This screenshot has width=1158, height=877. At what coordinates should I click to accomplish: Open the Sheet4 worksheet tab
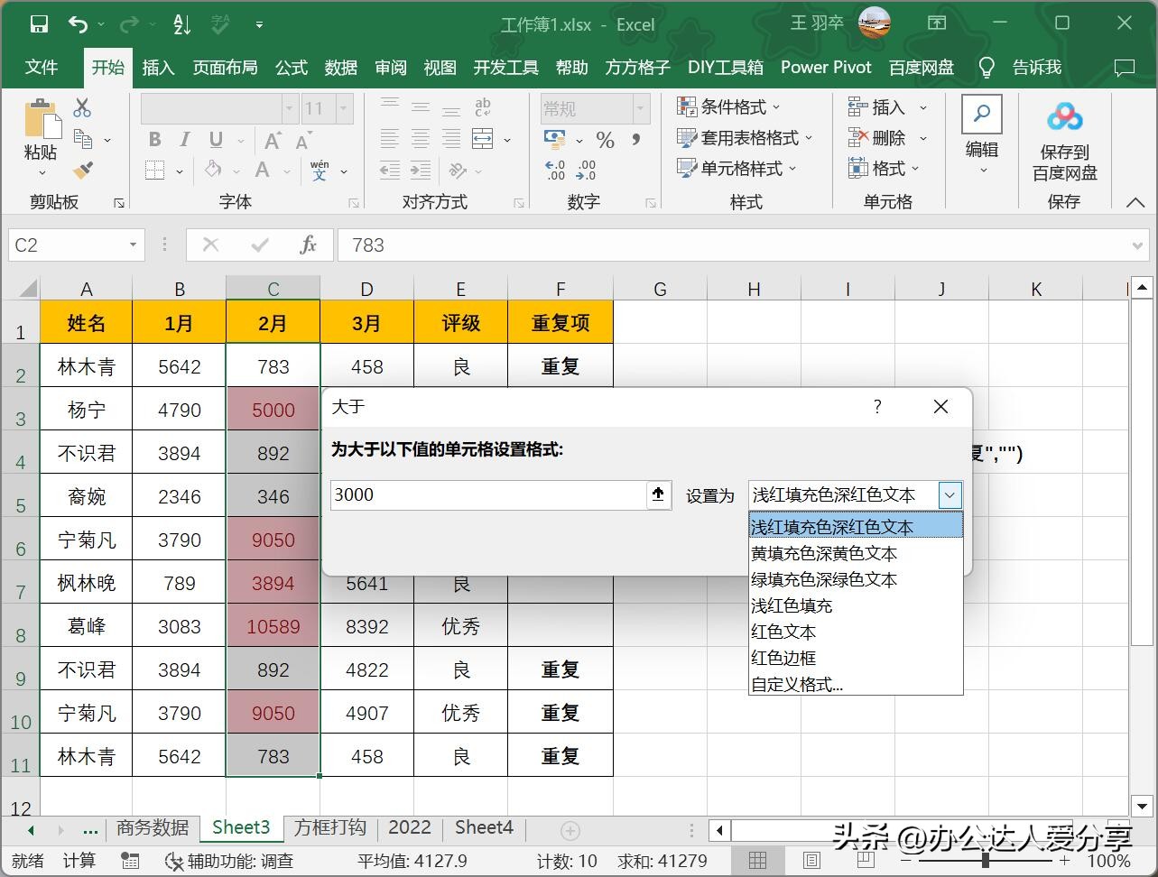point(484,827)
